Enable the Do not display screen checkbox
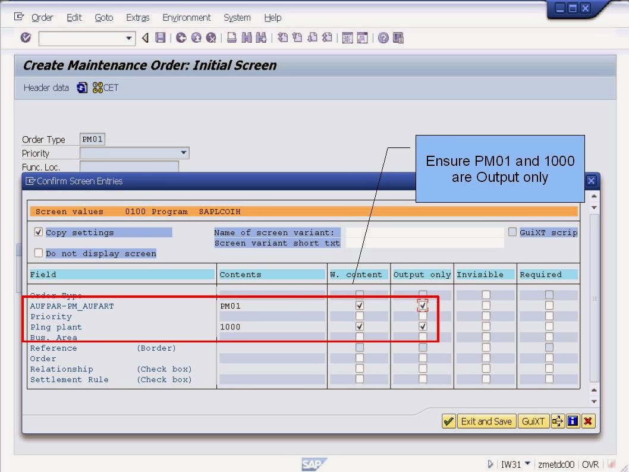Screen dimensions: 629x472 tap(38, 253)
